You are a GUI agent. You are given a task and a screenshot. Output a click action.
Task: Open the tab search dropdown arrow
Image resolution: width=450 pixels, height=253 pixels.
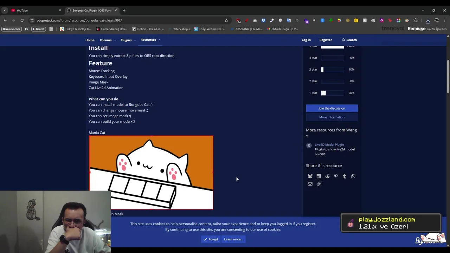[x=5, y=10]
